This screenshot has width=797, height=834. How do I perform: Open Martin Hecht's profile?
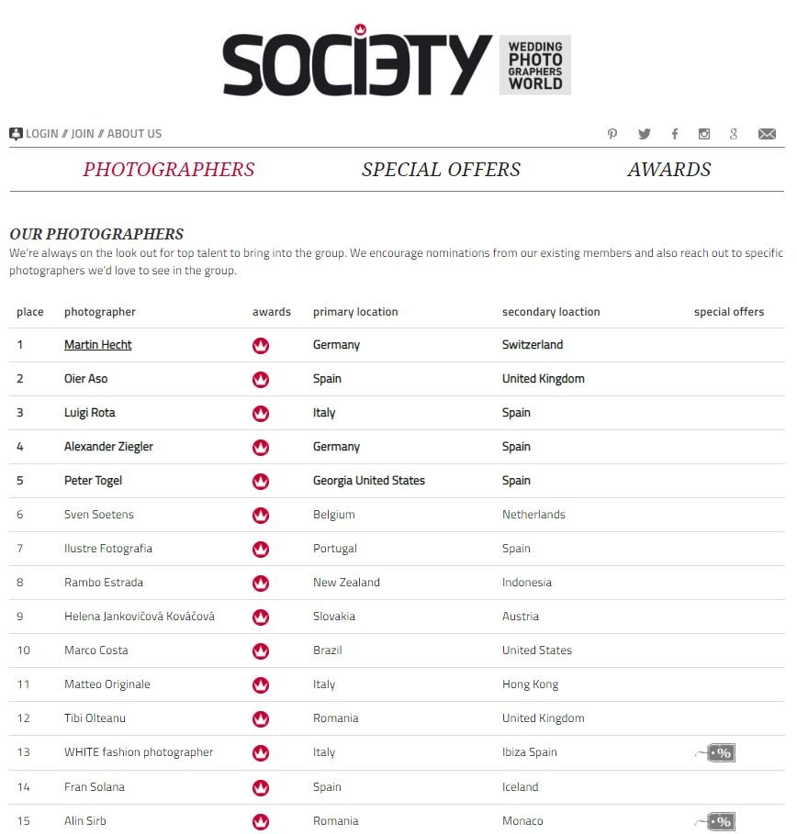point(98,345)
